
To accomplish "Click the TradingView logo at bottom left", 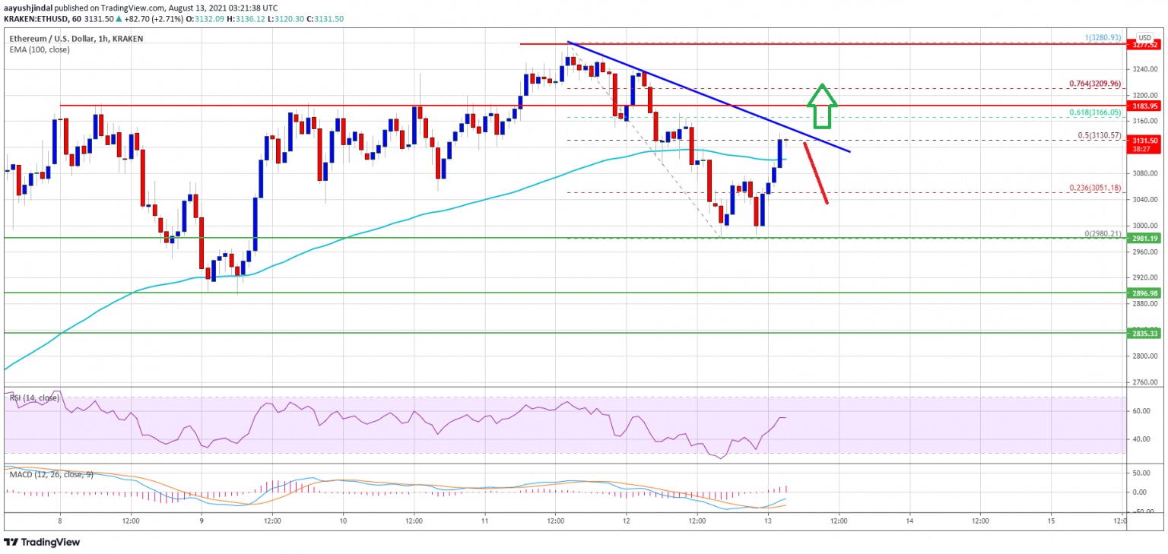I will click(42, 543).
